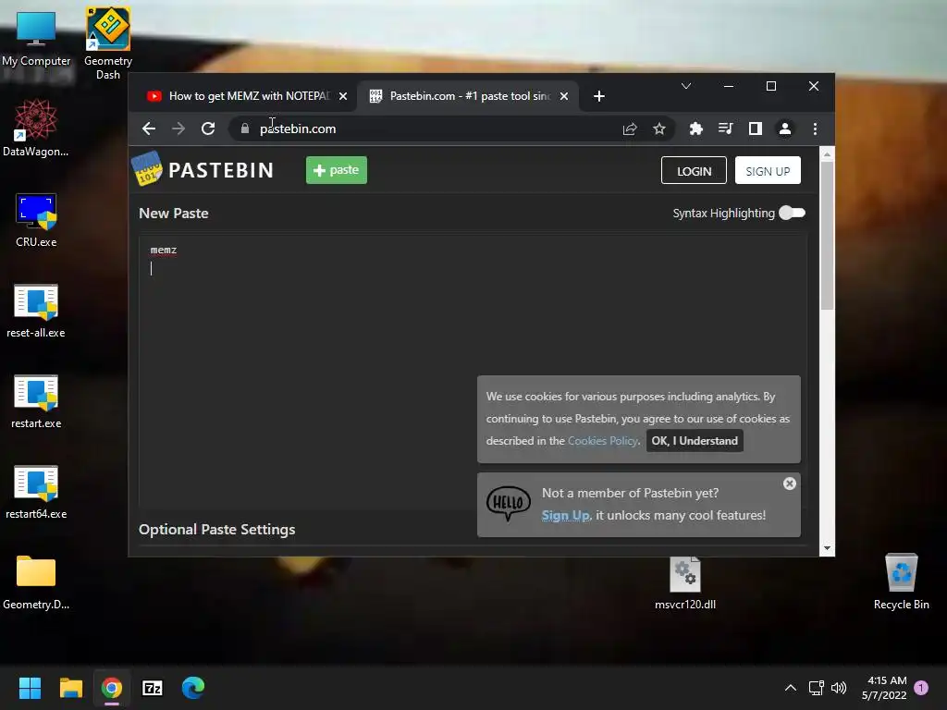The height and width of the screenshot is (710, 947).
Task: Open media controls icon in toolbar
Action: 725,129
